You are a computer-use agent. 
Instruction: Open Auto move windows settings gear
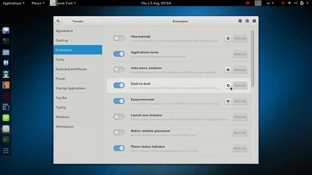[x=228, y=70]
